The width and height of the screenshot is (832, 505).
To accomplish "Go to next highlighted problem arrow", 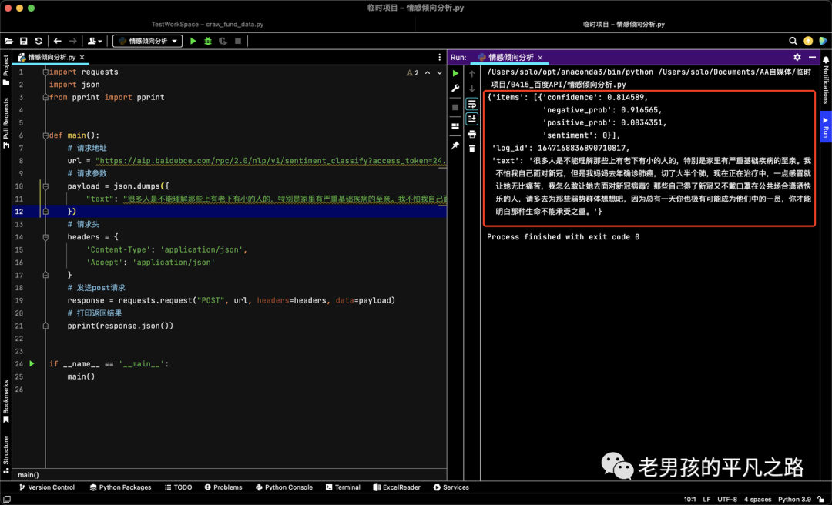I will click(440, 72).
